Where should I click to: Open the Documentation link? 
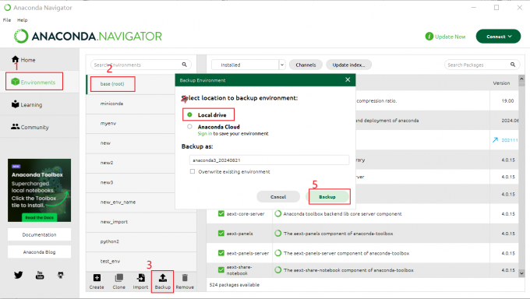39,234
